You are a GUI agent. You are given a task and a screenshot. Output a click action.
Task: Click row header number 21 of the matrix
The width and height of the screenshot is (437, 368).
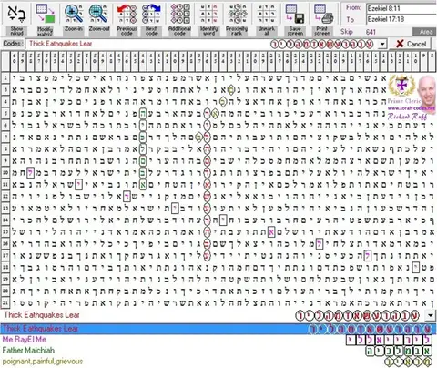[x=5, y=302]
